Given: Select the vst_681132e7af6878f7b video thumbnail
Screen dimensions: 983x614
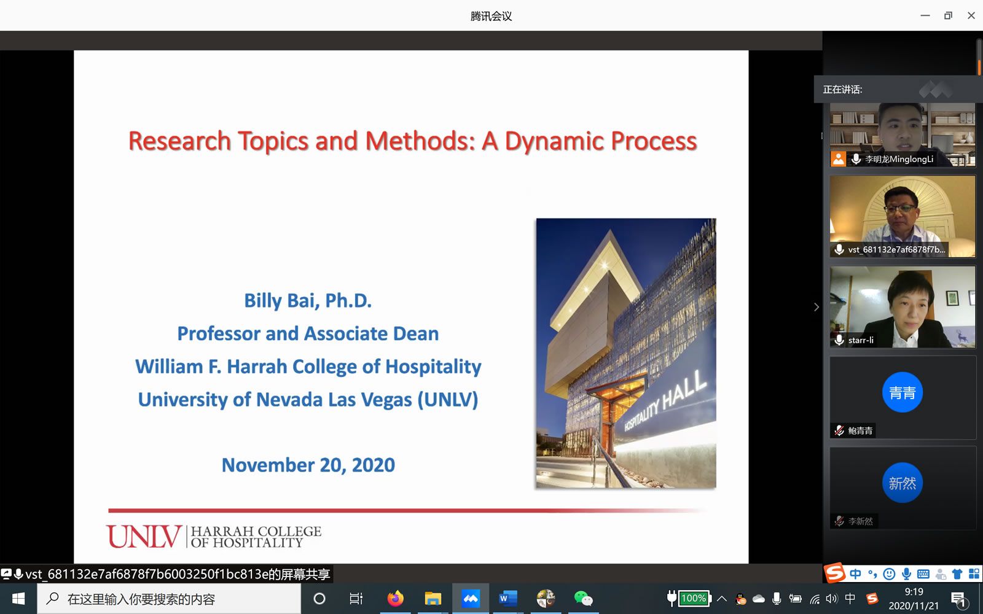Looking at the screenshot, I should click(x=903, y=216).
